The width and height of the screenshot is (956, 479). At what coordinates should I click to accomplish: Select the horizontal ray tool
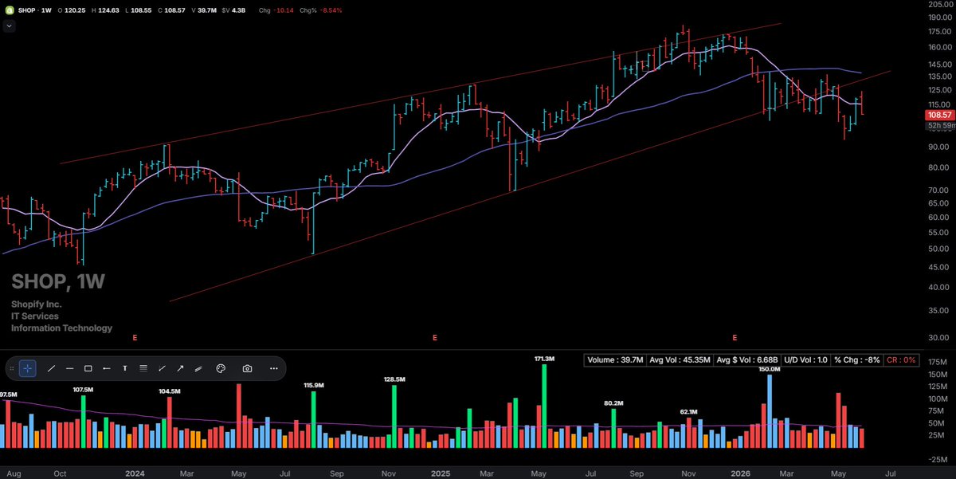coord(107,368)
